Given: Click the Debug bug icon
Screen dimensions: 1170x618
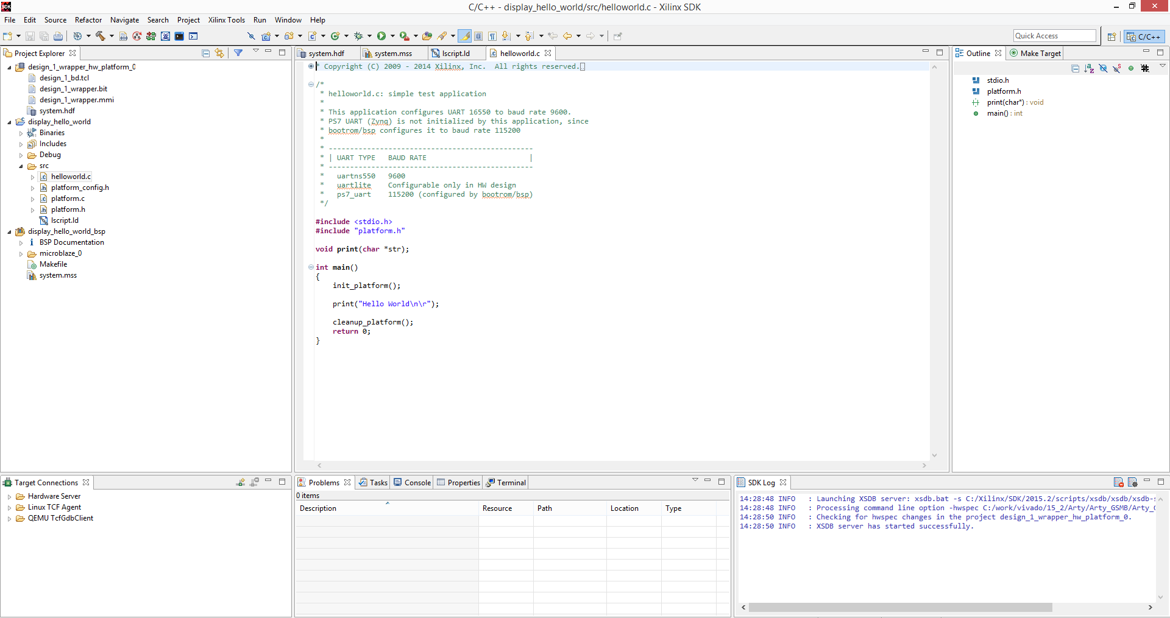Looking at the screenshot, I should (358, 36).
